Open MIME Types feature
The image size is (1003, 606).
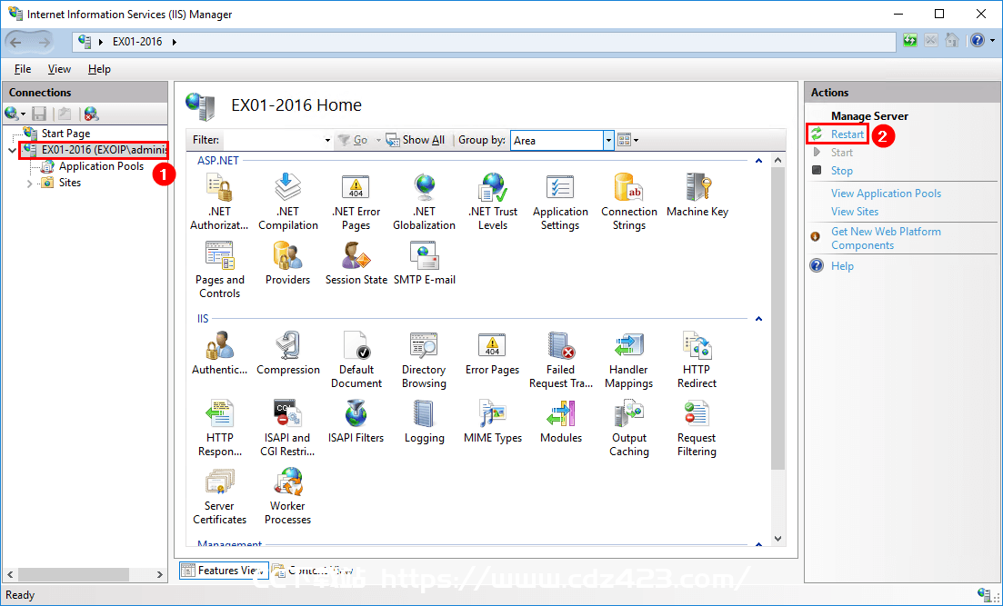pyautogui.click(x=493, y=422)
